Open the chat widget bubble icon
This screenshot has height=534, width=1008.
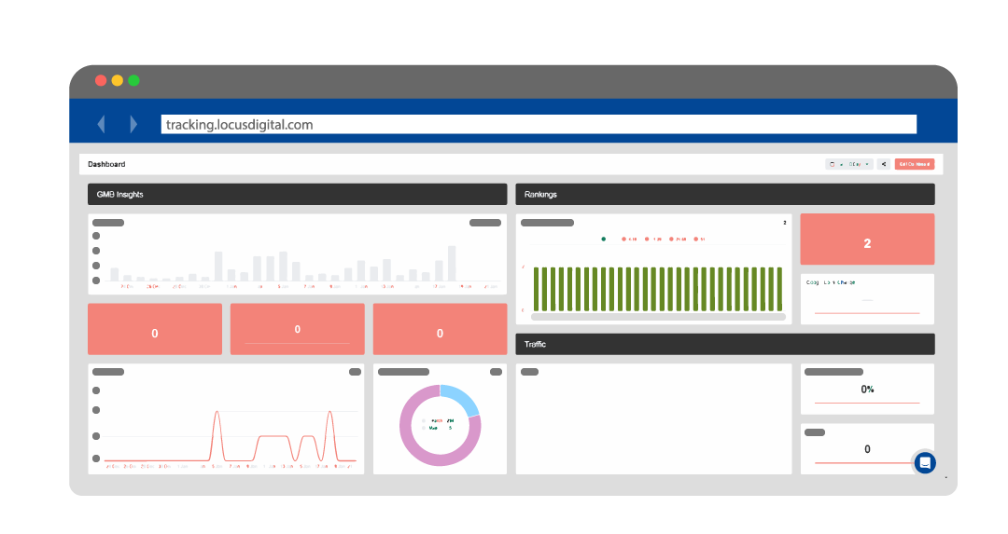(x=925, y=463)
